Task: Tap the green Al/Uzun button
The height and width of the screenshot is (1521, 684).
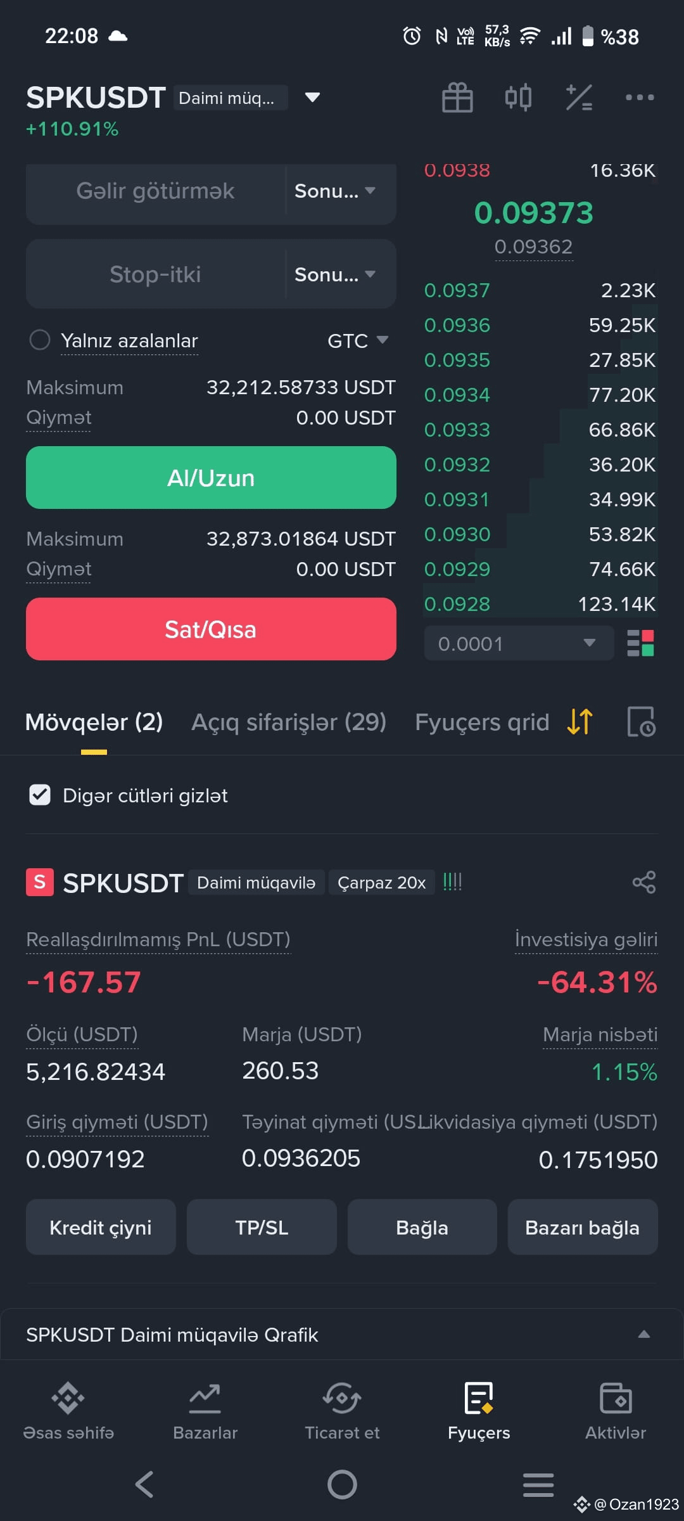Action: (211, 478)
